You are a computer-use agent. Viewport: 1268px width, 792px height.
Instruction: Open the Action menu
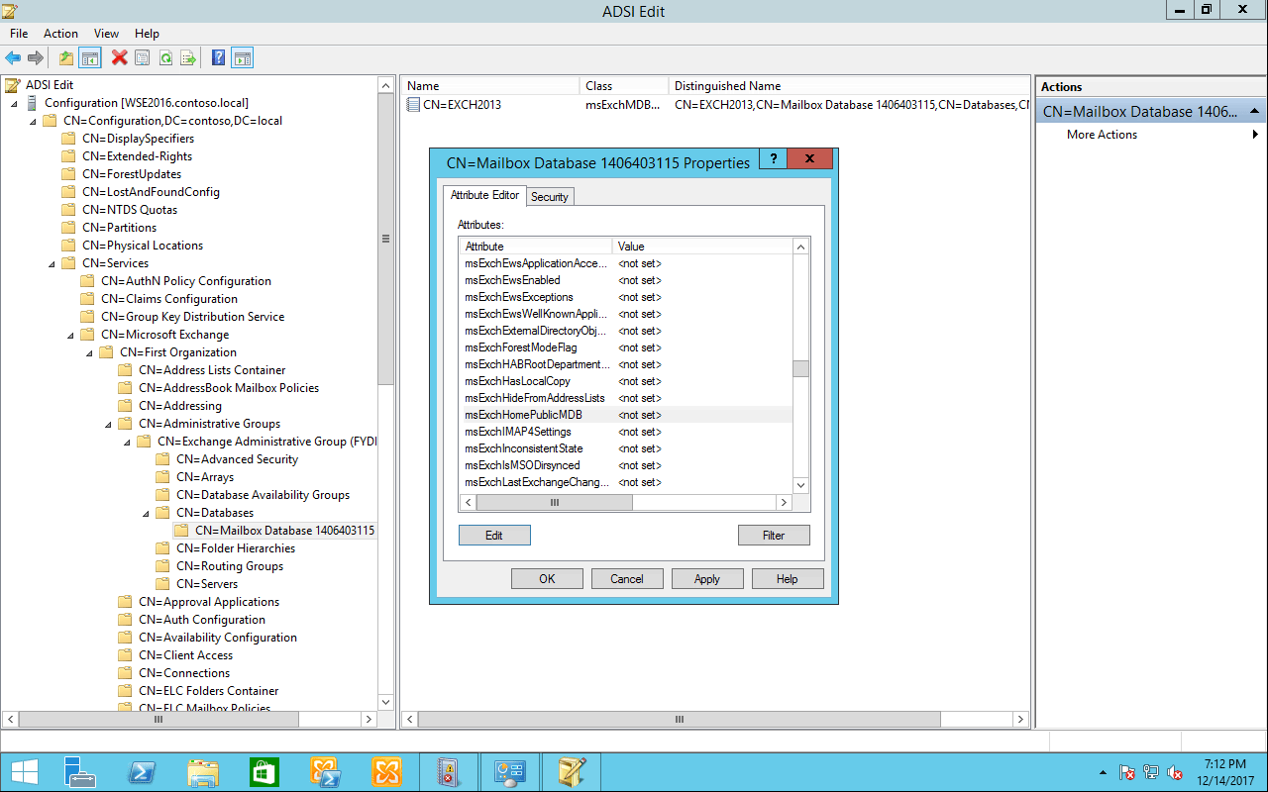click(x=60, y=34)
